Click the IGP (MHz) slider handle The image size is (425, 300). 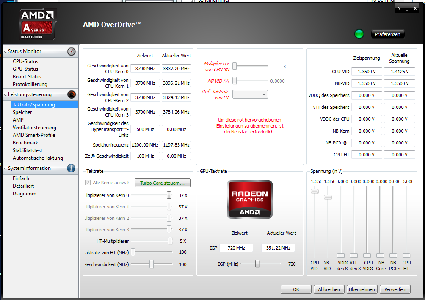(x=257, y=264)
